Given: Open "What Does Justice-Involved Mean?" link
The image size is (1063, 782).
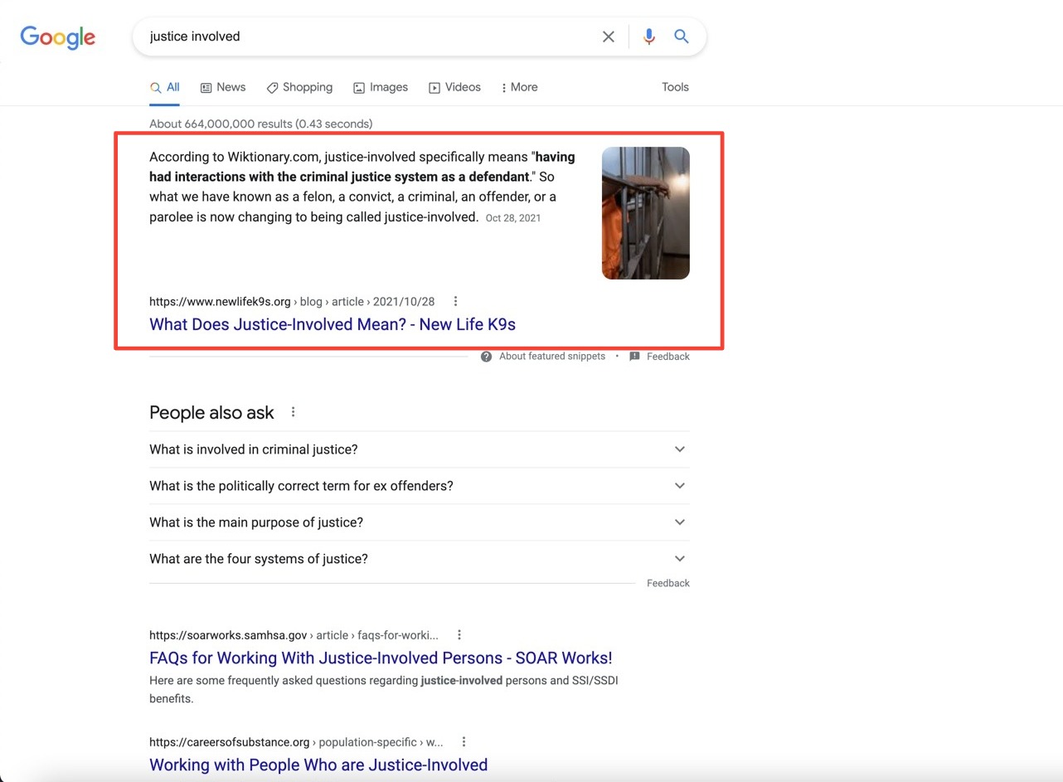Looking at the screenshot, I should 332,324.
